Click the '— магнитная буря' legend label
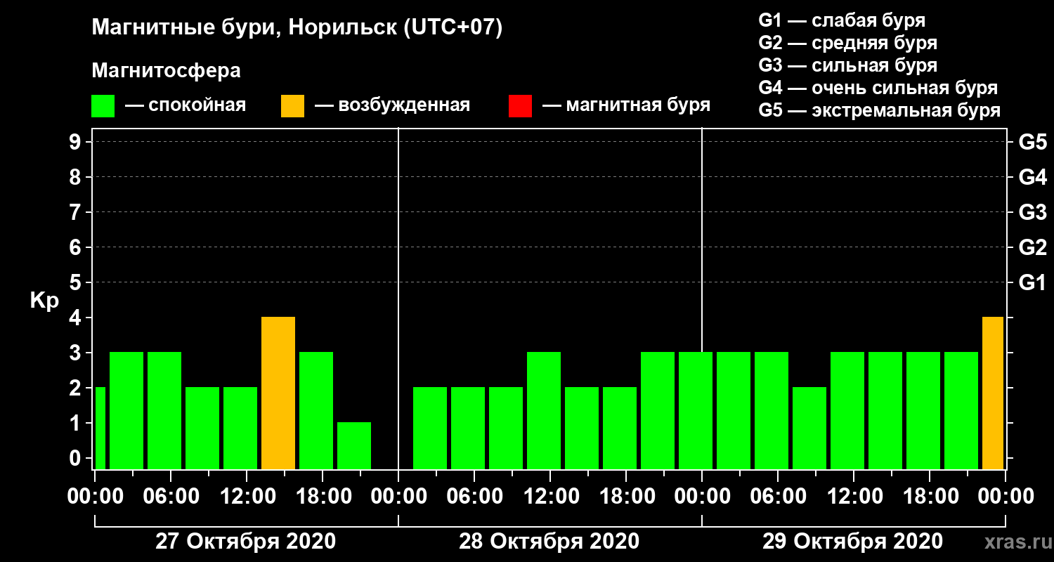Viewport: 1054px width, 562px height. [626, 106]
